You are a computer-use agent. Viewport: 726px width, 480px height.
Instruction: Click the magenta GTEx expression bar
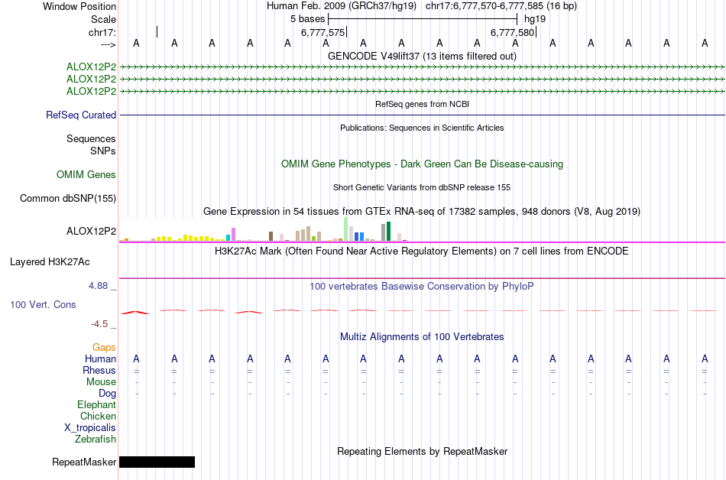click(x=234, y=234)
